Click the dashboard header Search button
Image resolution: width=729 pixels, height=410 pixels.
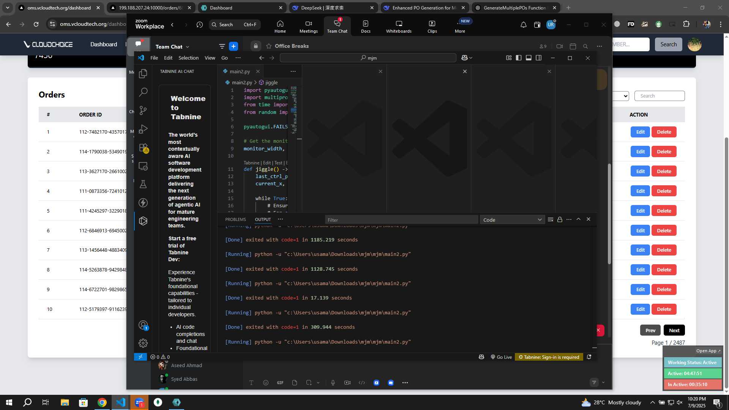pyautogui.click(x=668, y=44)
